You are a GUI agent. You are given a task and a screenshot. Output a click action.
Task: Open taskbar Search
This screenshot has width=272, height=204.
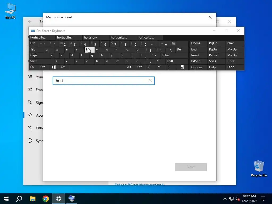click(x=19, y=199)
